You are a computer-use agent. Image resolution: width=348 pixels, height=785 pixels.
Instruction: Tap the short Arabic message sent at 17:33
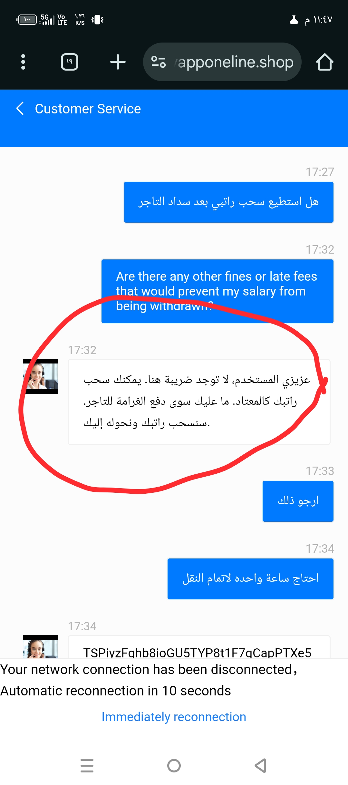pos(298,501)
